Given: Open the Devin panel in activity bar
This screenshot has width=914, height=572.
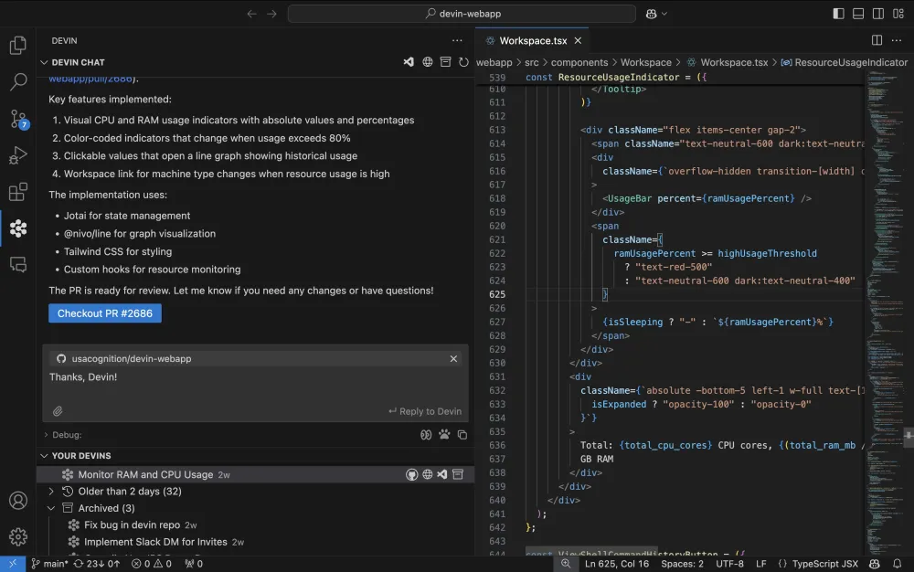Looking at the screenshot, I should click(18, 228).
